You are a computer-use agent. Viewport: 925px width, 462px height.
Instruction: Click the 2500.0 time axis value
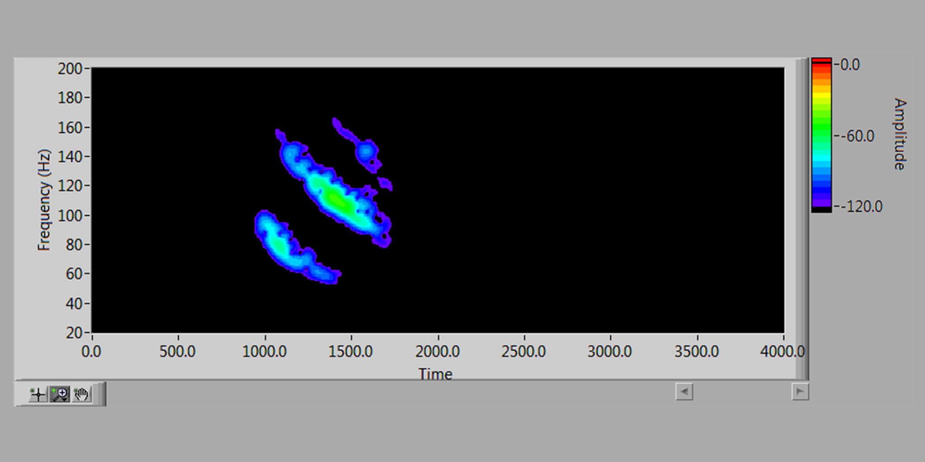tap(523, 351)
